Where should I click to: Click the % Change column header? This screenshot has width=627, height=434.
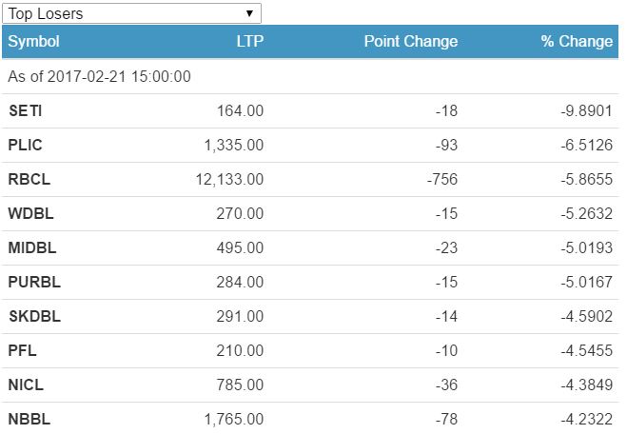(x=577, y=42)
